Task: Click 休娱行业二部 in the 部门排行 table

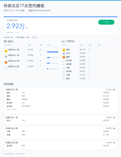Action: (14, 50)
